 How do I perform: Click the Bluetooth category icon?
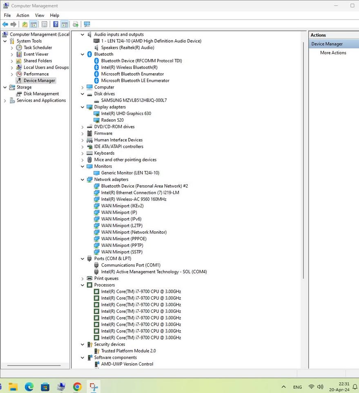pyautogui.click(x=89, y=54)
